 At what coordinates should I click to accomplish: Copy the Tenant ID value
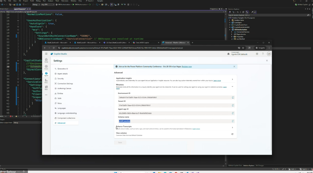[233, 105]
